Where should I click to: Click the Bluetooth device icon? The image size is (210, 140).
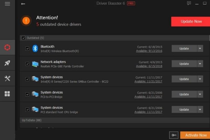tap(35, 48)
